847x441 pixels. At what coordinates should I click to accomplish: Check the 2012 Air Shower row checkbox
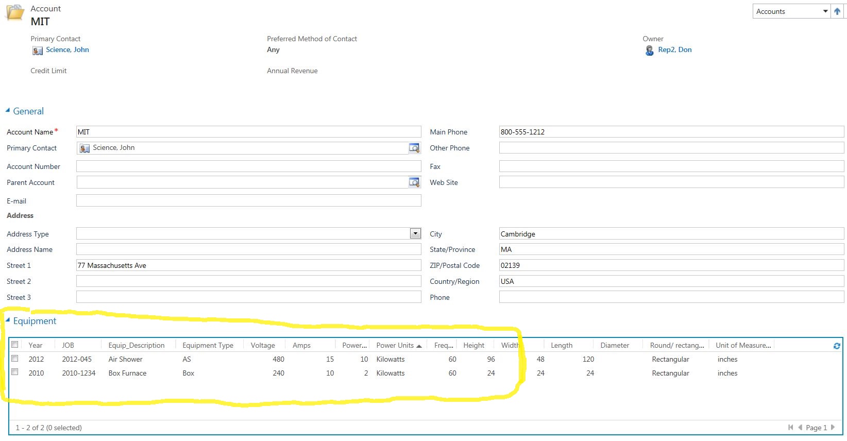(x=15, y=359)
